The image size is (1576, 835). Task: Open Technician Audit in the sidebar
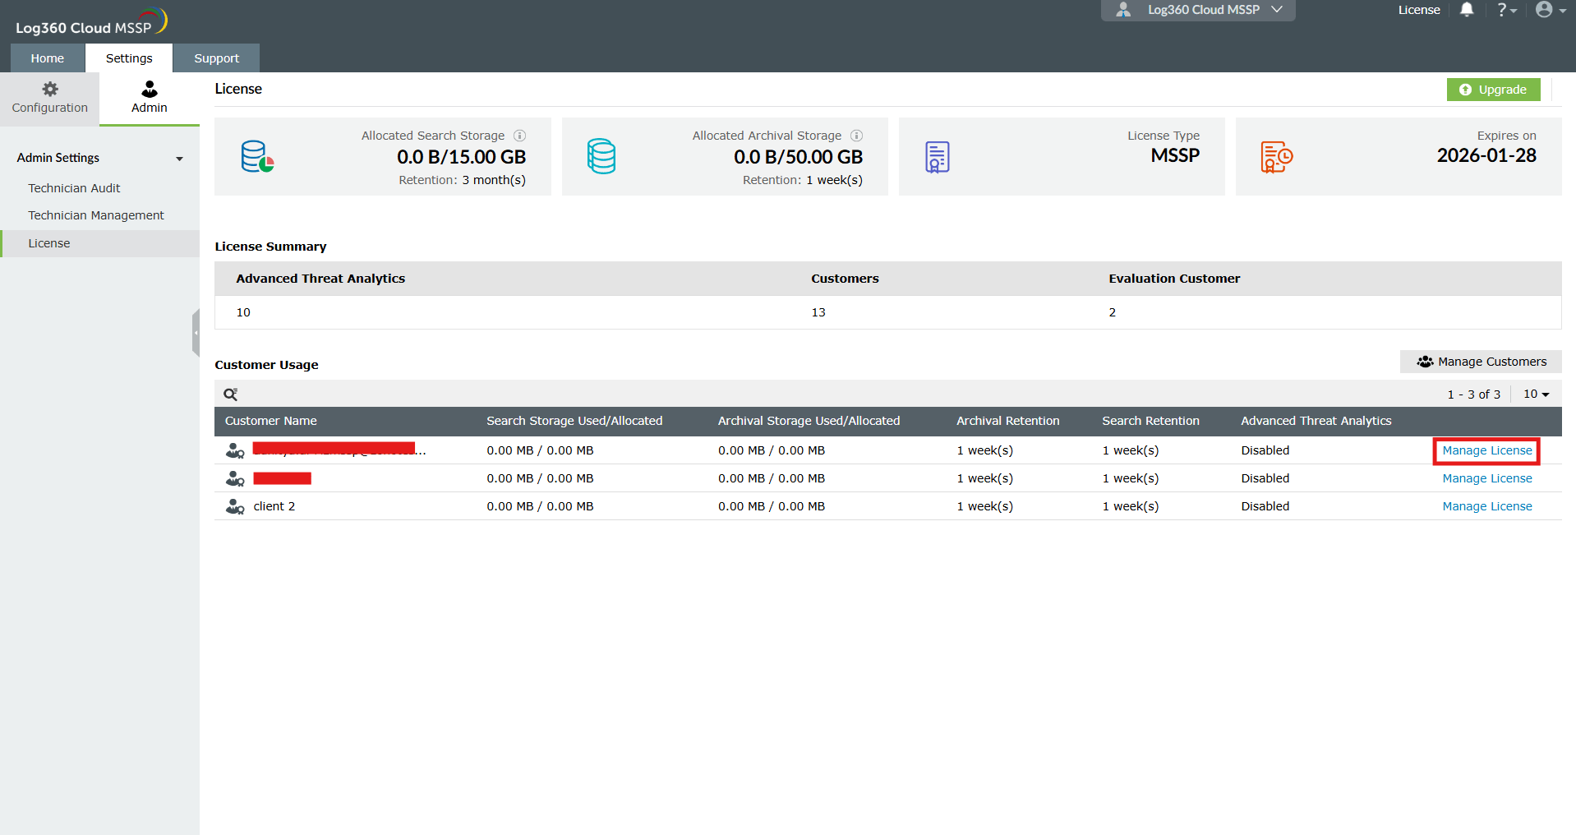coord(74,188)
